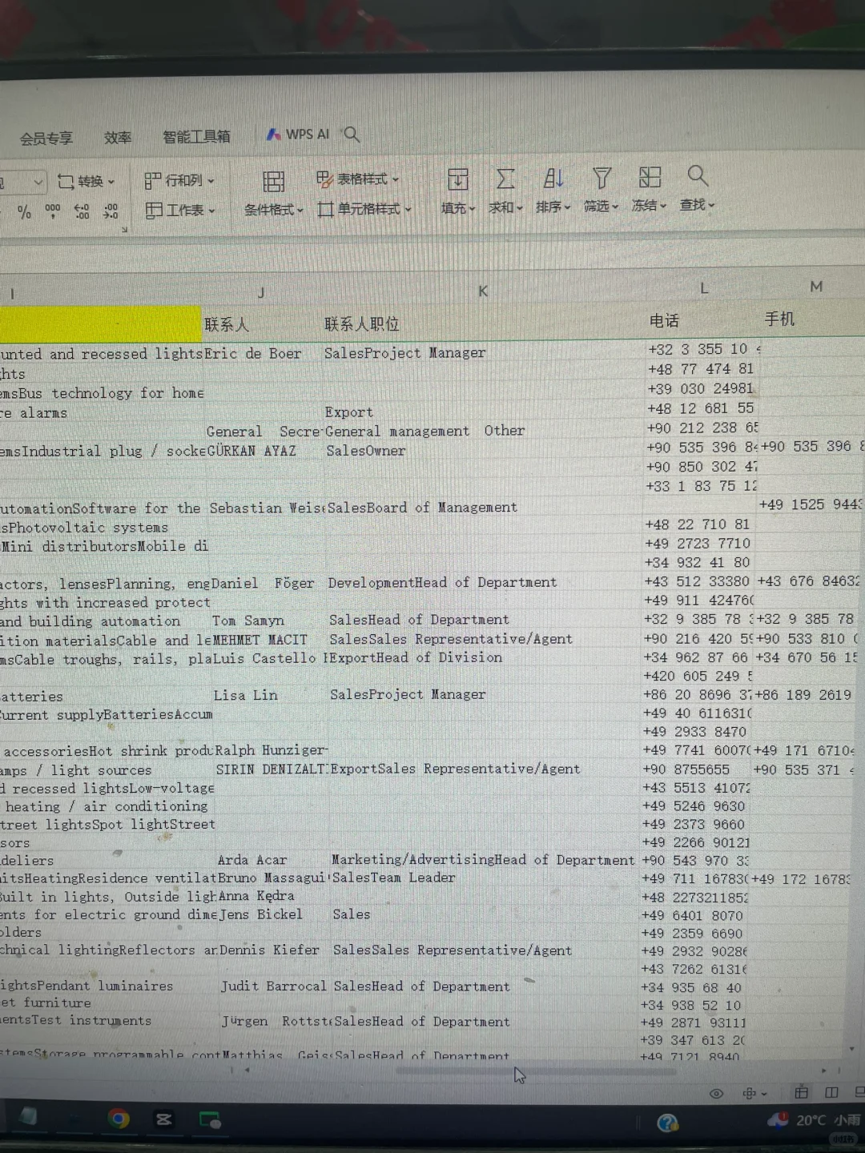Screen dimensions: 865x1153
Task: Open the 表格样式 dropdown
Action: click(357, 179)
